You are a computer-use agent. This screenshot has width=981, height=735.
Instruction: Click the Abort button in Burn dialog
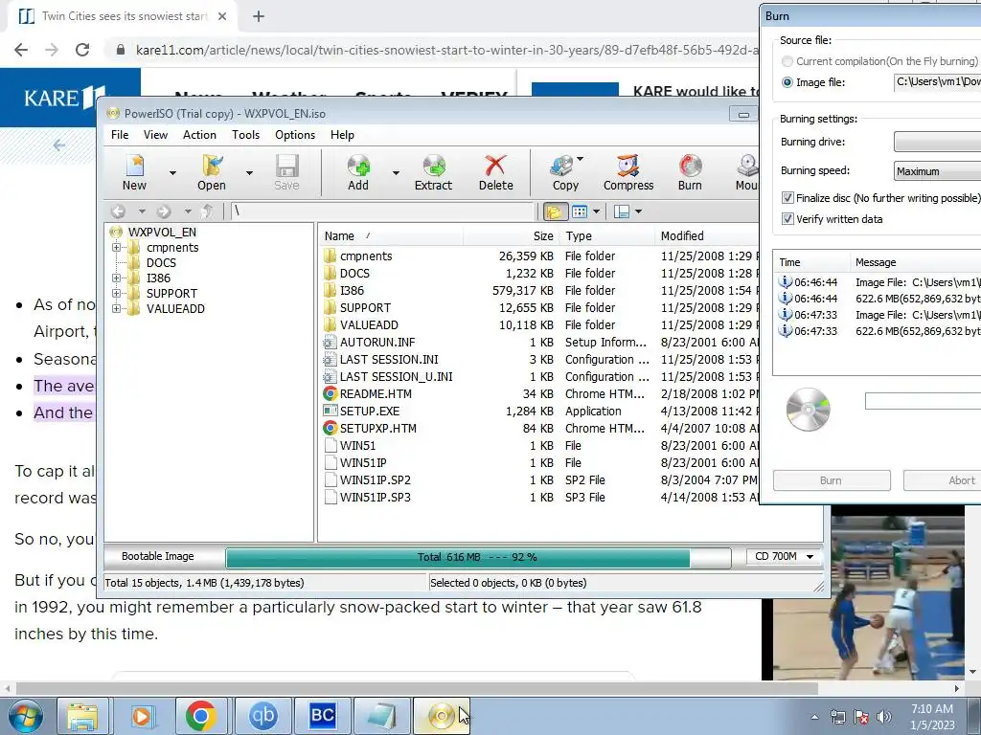(943, 480)
